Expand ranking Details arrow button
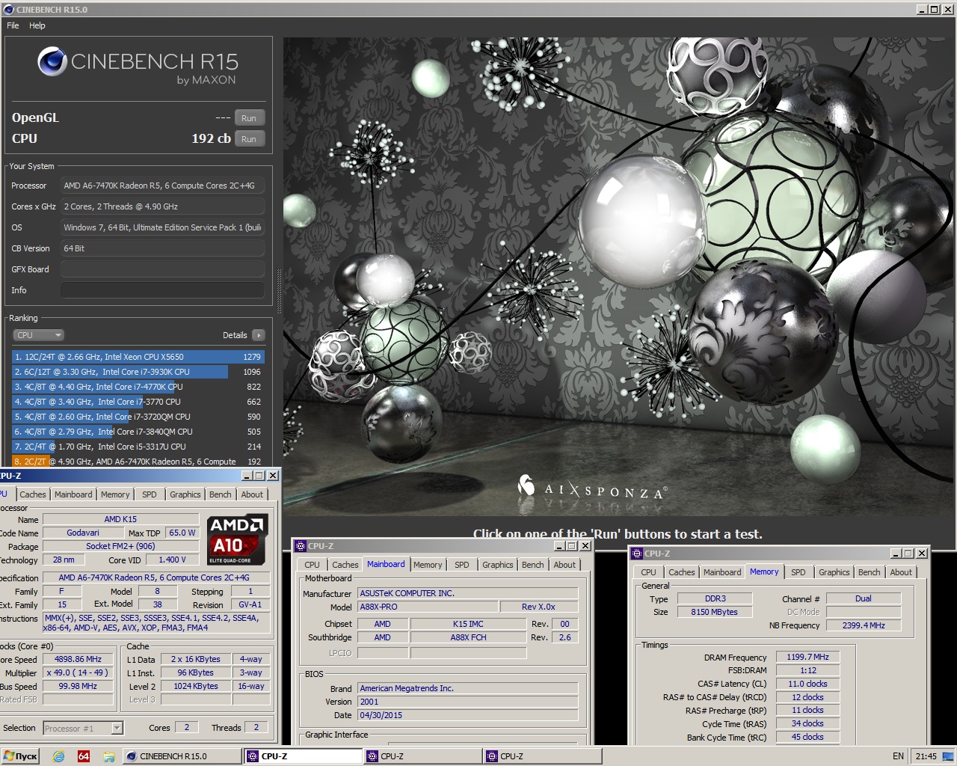 coord(259,335)
